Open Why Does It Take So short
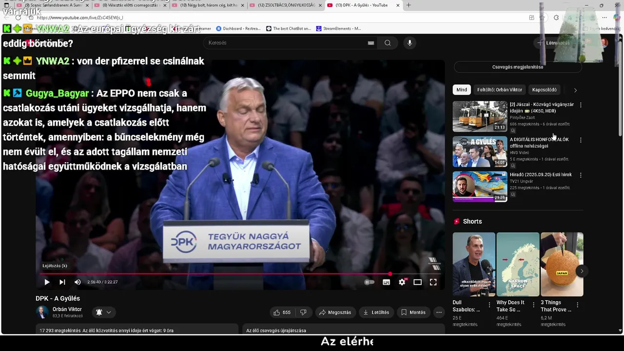Image resolution: width=624 pixels, height=351 pixels. click(518, 264)
